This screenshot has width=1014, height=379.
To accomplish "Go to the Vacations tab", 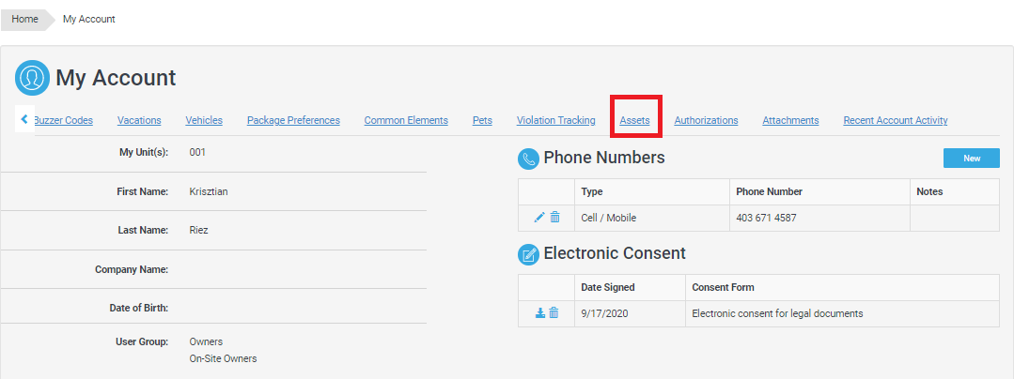I will [139, 120].
